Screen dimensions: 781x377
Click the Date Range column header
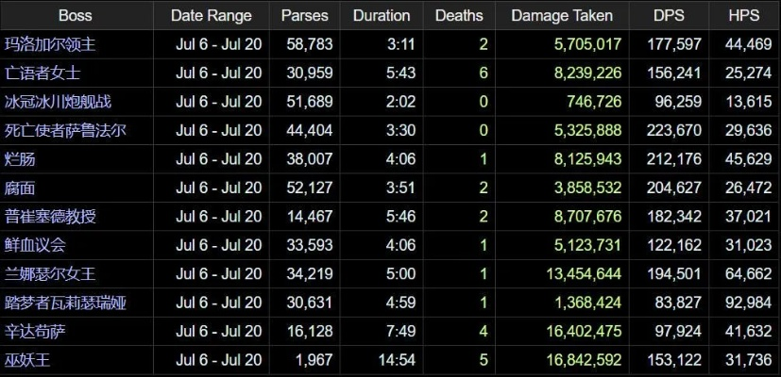pos(211,15)
